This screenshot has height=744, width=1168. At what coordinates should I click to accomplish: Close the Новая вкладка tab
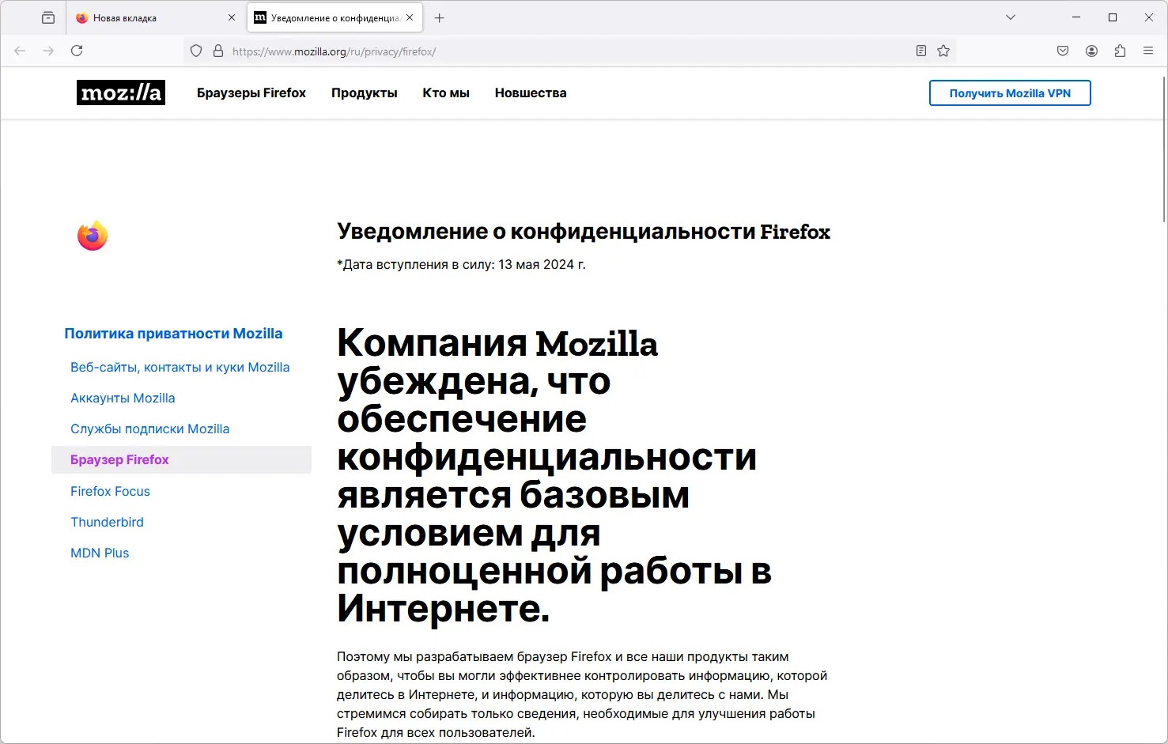pos(232,17)
